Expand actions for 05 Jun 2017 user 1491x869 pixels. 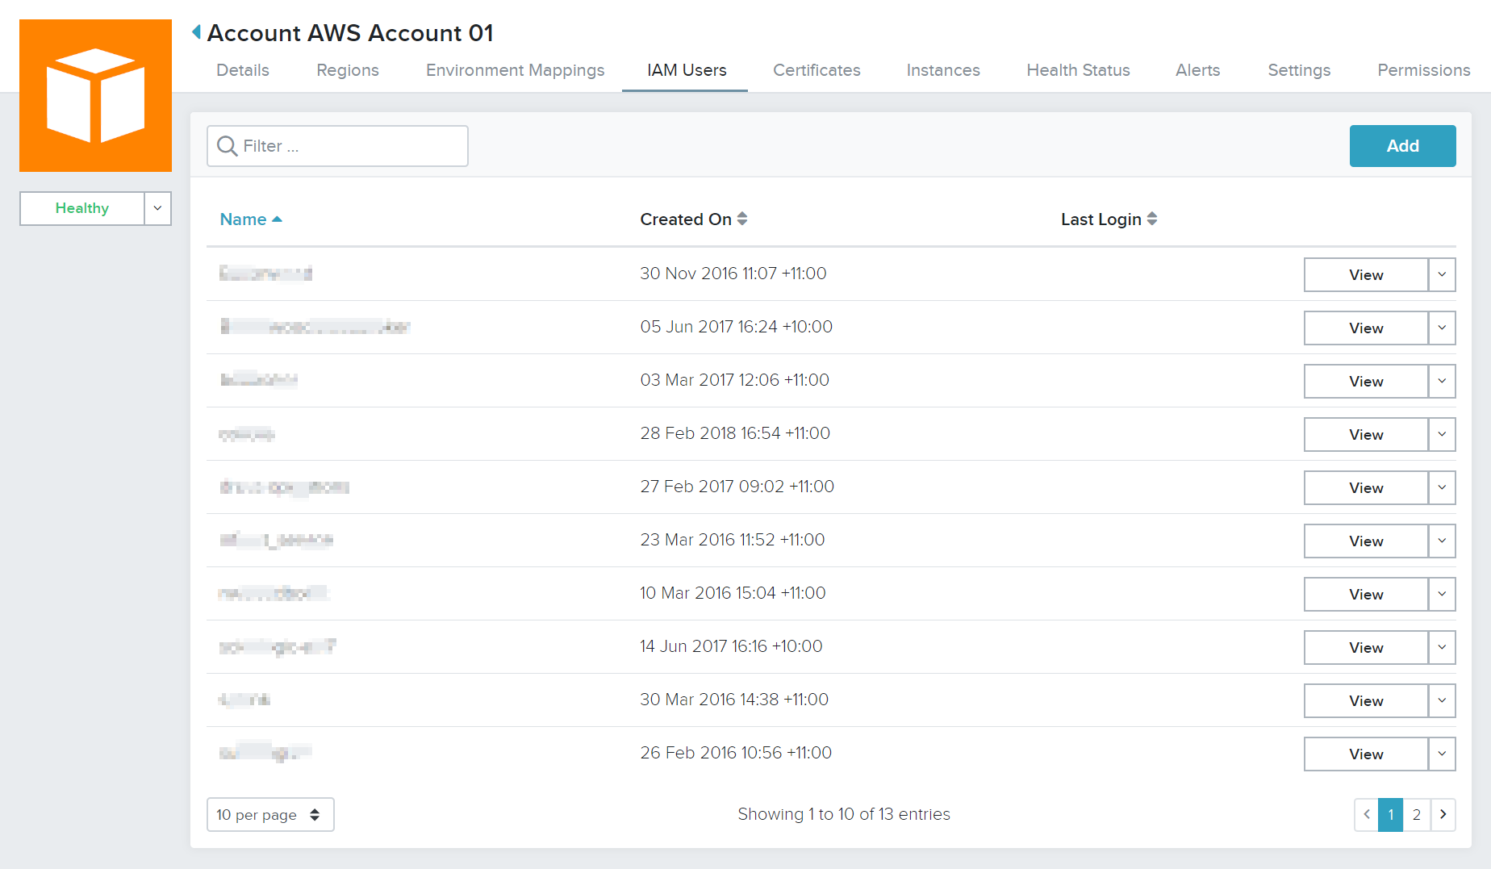1442,328
